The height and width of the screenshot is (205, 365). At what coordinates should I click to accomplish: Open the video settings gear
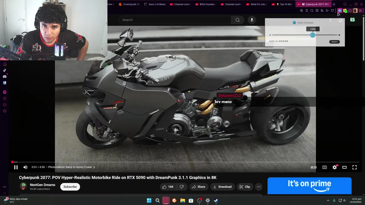click(335, 167)
